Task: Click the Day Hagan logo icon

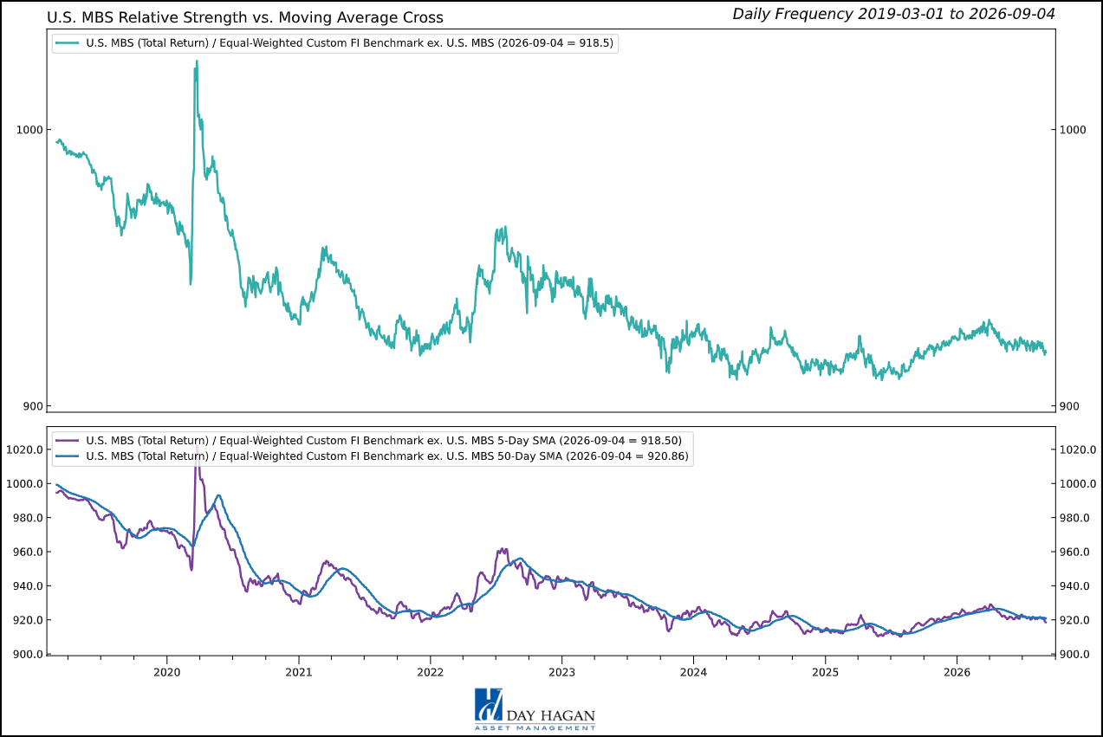Action: click(489, 705)
